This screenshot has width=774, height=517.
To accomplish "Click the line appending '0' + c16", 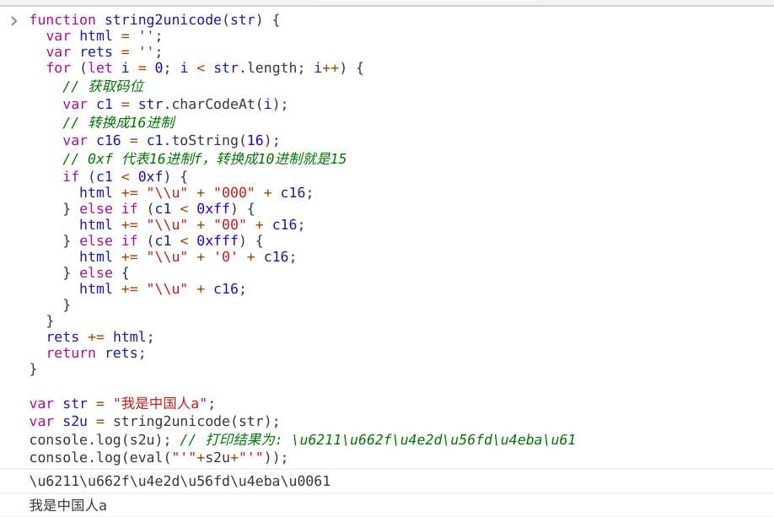I will click(187, 256).
